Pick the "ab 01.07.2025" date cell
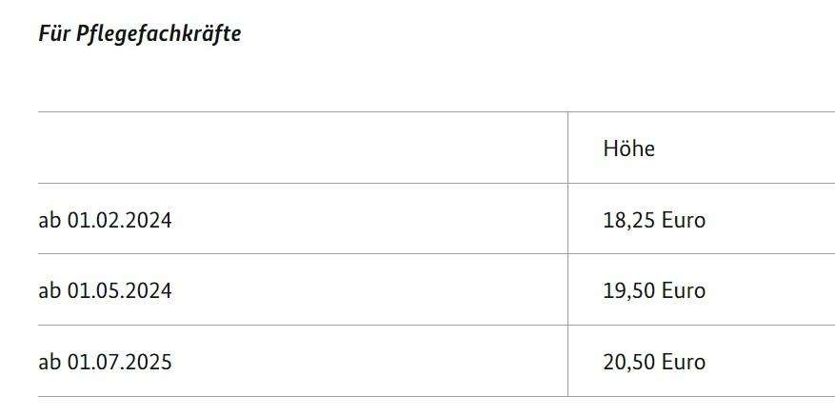 (105, 362)
